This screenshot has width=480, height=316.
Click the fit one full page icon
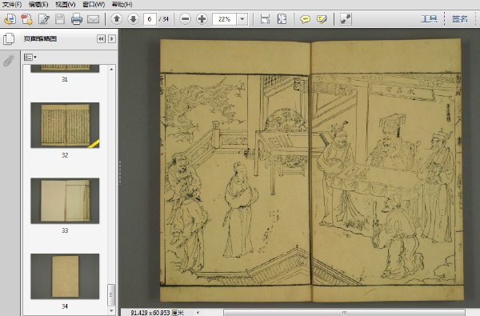282,19
